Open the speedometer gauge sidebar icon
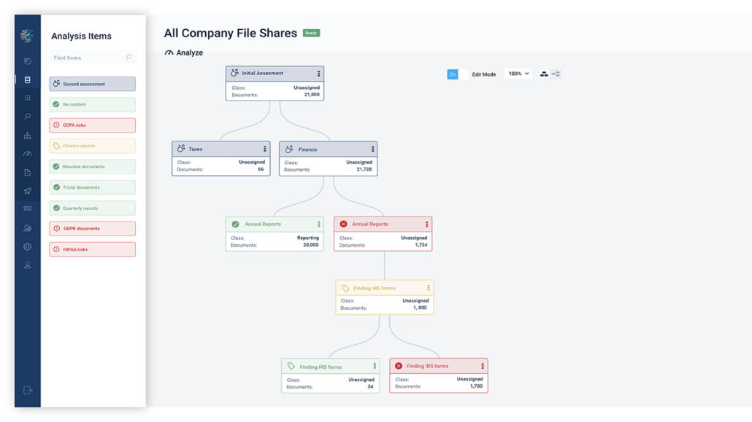The width and height of the screenshot is (752, 422). coord(28,154)
